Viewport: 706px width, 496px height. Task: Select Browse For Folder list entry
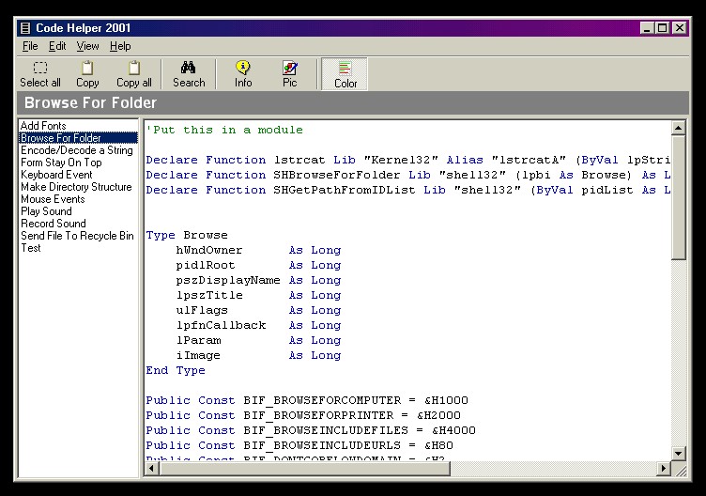click(x=78, y=138)
